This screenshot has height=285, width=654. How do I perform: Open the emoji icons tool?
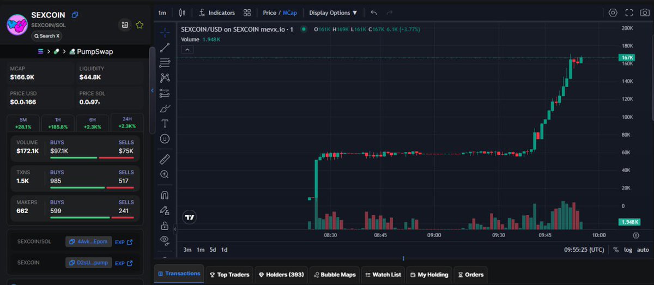[165, 139]
